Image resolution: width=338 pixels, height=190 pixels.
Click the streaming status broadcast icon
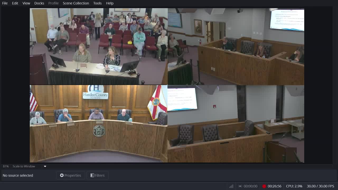[240, 186]
